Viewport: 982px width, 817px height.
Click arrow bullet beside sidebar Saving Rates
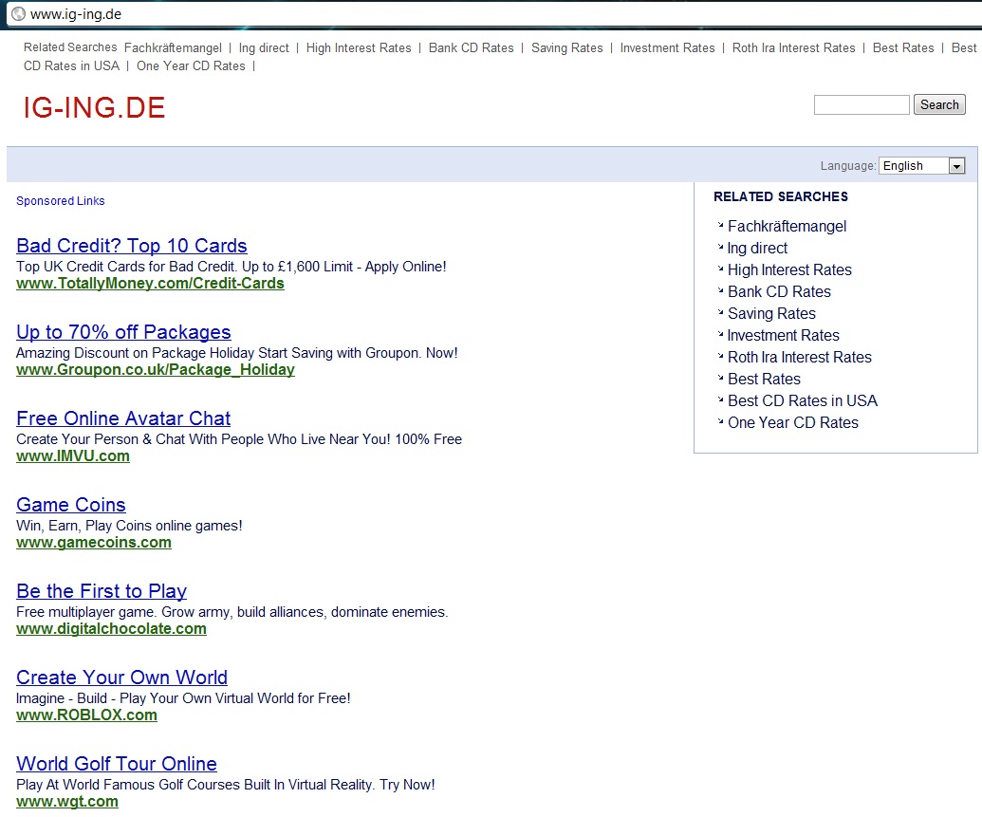pos(721,312)
